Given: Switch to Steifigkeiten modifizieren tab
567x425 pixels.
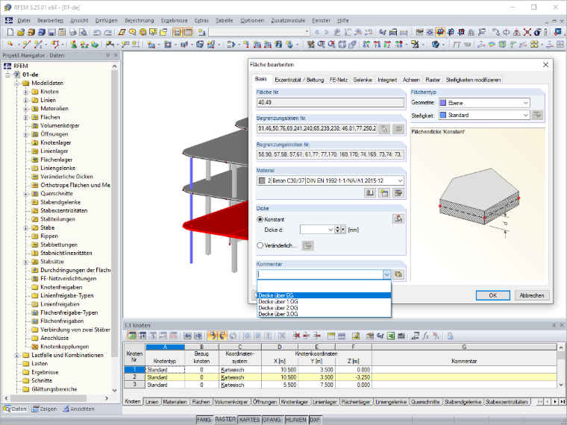Looking at the screenshot, I should pyautogui.click(x=473, y=80).
